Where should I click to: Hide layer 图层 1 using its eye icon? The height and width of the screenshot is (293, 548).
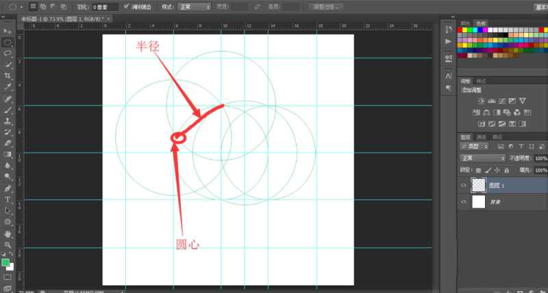tap(464, 185)
